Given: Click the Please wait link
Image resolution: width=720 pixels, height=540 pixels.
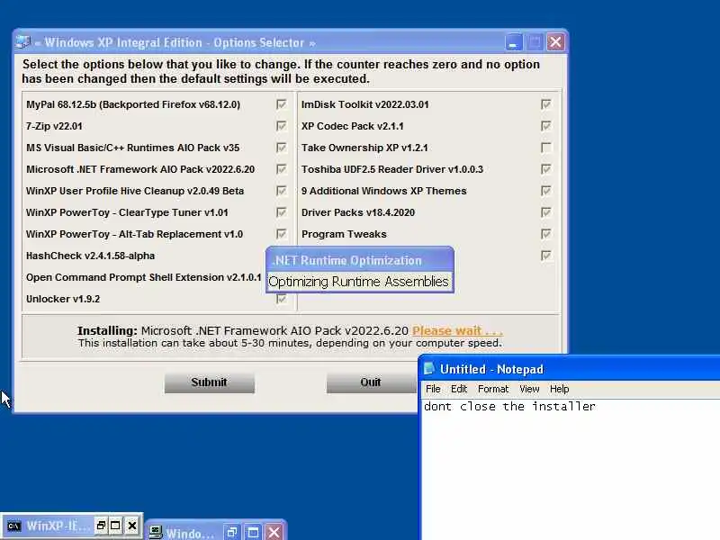Looking at the screenshot, I should tap(457, 330).
